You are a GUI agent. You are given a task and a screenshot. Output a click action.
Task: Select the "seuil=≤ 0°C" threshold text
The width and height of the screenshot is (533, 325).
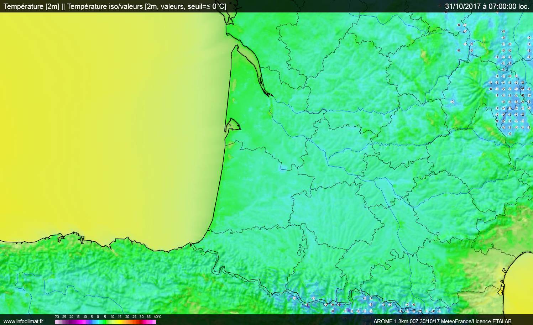click(x=207, y=6)
